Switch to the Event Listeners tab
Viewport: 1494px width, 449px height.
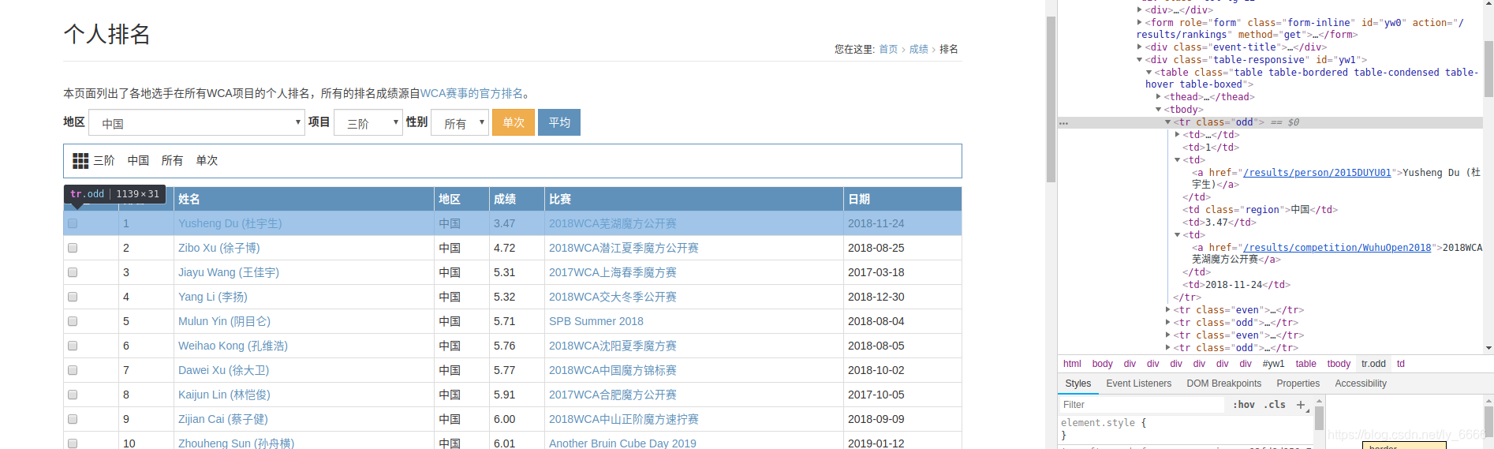[x=1138, y=384]
